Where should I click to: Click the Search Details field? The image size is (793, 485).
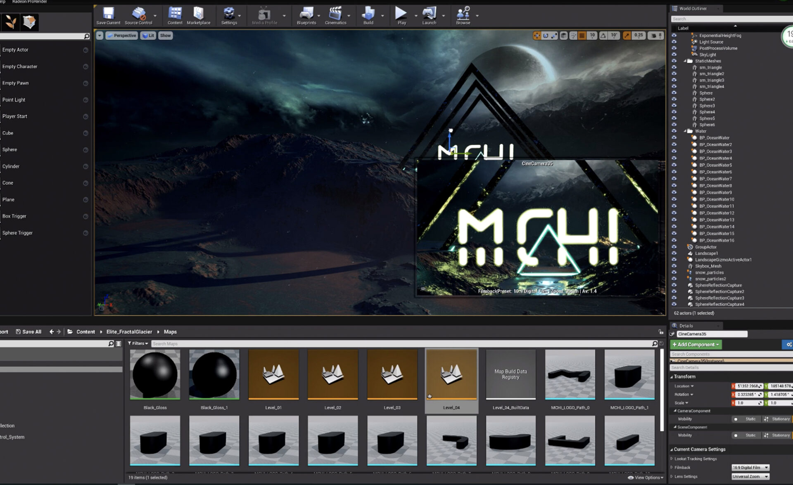click(x=731, y=367)
